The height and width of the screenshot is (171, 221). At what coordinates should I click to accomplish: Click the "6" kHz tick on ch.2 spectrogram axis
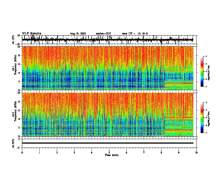(19, 110)
